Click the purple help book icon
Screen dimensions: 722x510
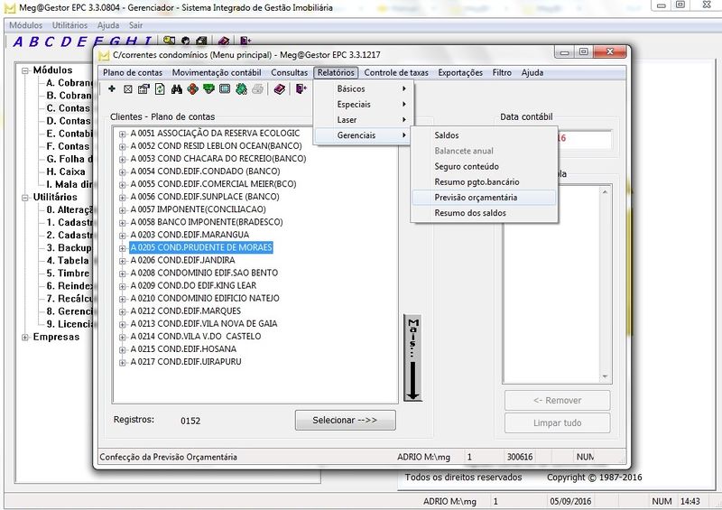click(279, 89)
